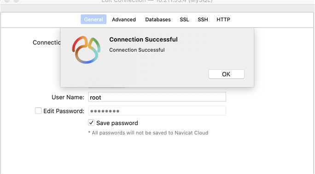Open the Advanced tab
The width and height of the screenshot is (315, 174).
[x=124, y=19]
